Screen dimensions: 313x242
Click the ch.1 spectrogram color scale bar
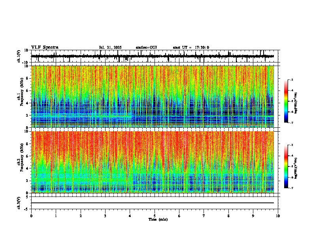click(286, 101)
